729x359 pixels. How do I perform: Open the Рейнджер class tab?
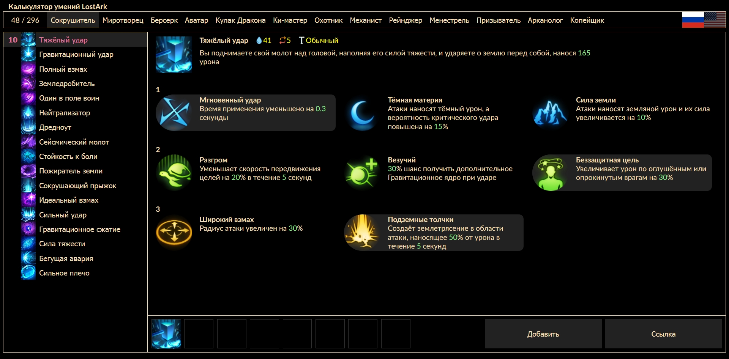click(x=406, y=20)
